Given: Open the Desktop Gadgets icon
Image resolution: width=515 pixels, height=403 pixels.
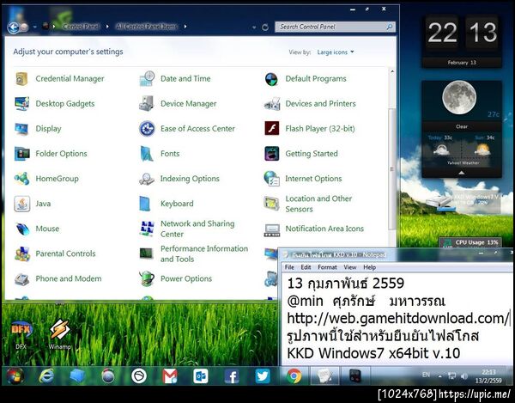Looking at the screenshot, I should coord(21,104).
